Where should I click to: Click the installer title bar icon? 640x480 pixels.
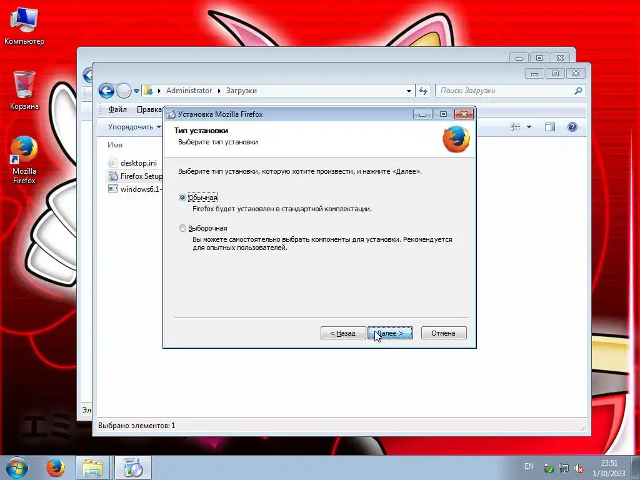click(x=171, y=114)
